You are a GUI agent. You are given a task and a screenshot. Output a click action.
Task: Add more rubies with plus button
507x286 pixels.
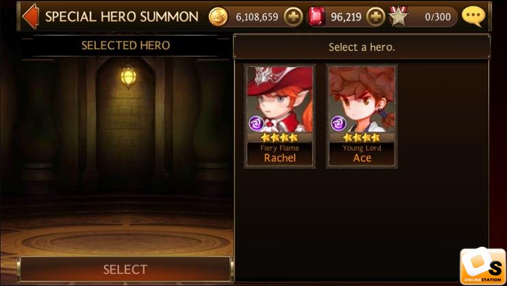375,17
